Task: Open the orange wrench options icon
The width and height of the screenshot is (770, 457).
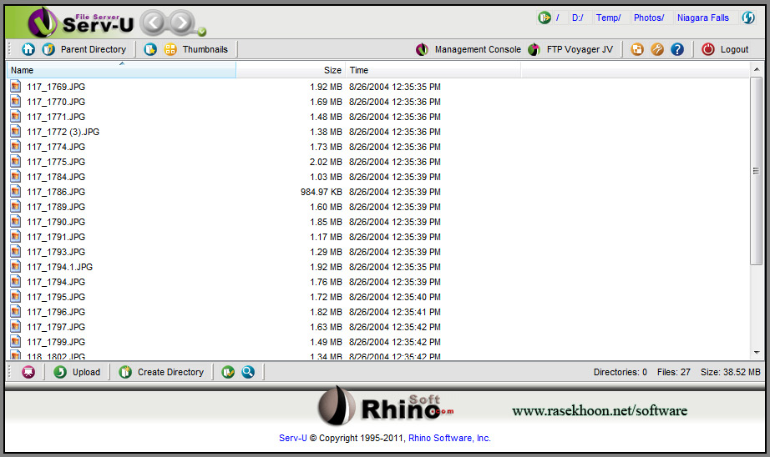Action: [x=657, y=49]
